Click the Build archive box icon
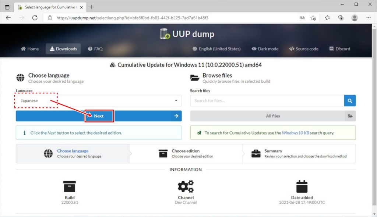The height and width of the screenshot is (217, 377). point(70,186)
